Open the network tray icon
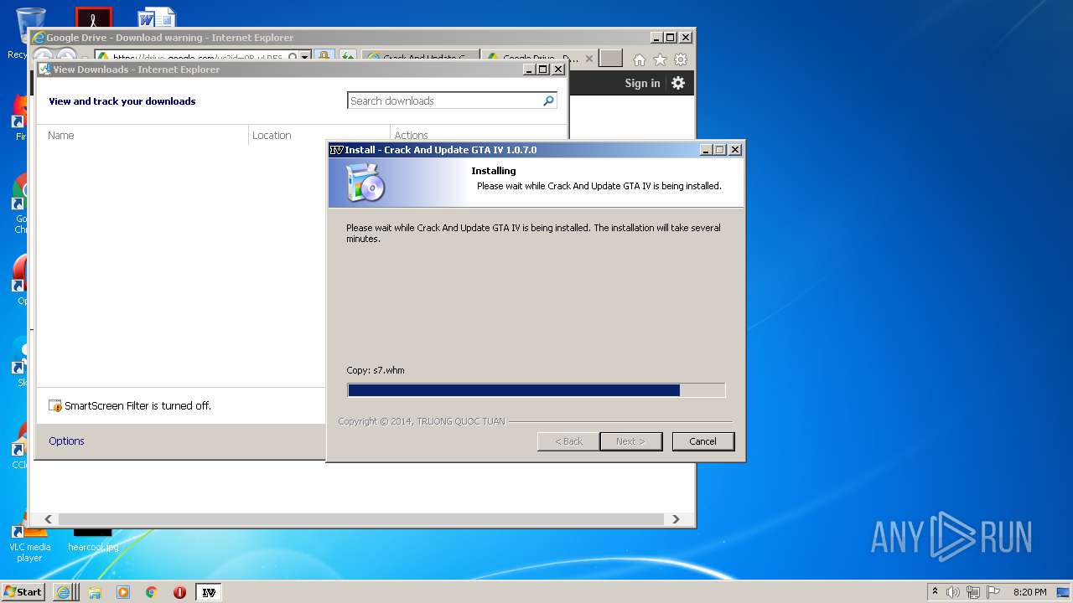 (x=973, y=592)
